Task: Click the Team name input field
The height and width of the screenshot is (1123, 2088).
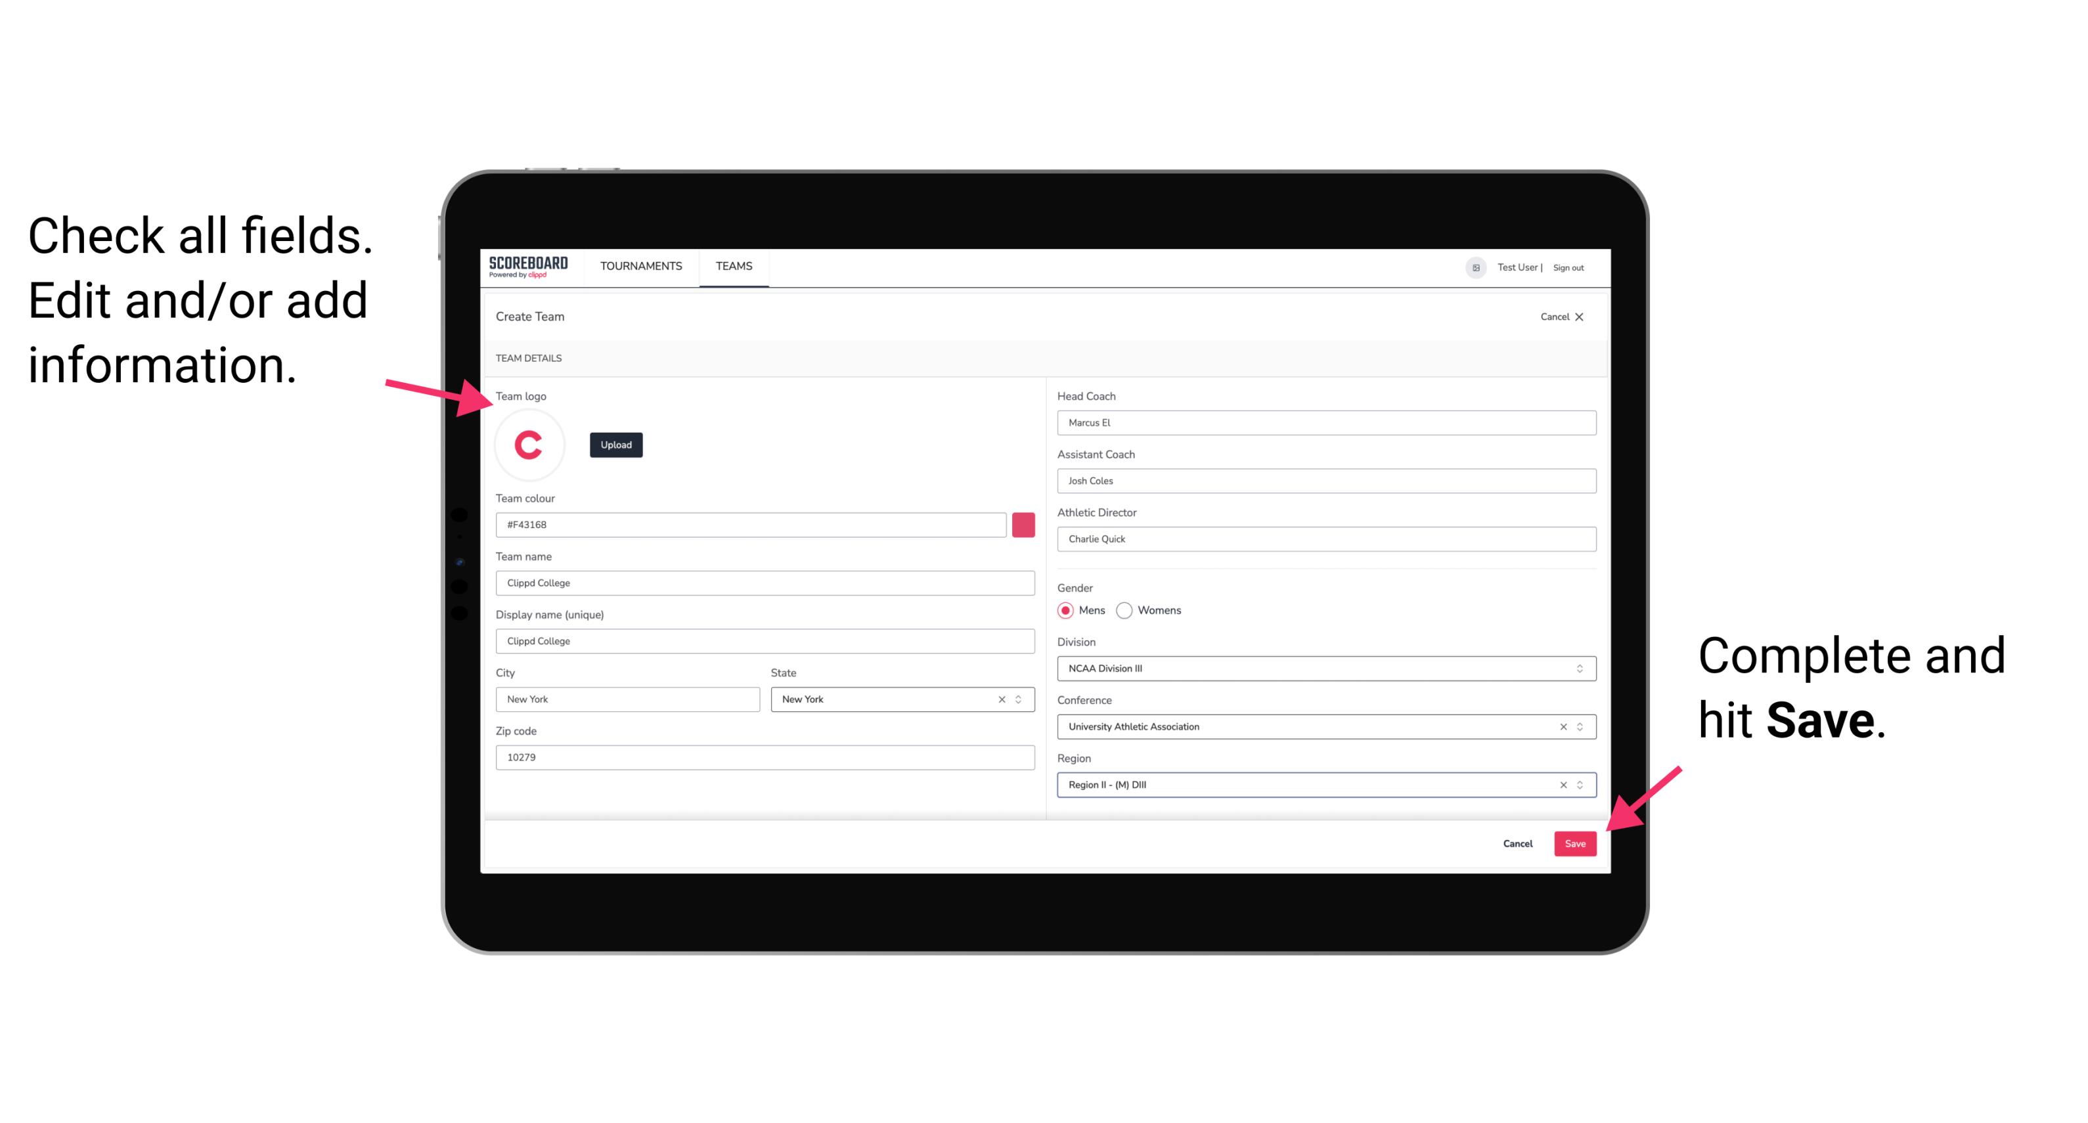Action: [x=766, y=583]
